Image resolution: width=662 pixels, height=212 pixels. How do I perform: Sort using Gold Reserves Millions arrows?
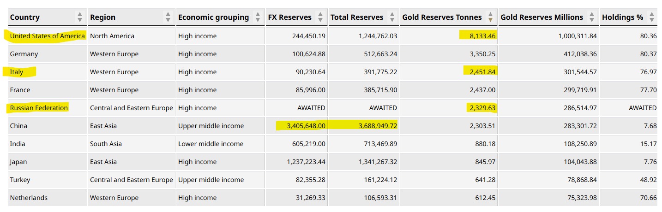[x=592, y=18]
